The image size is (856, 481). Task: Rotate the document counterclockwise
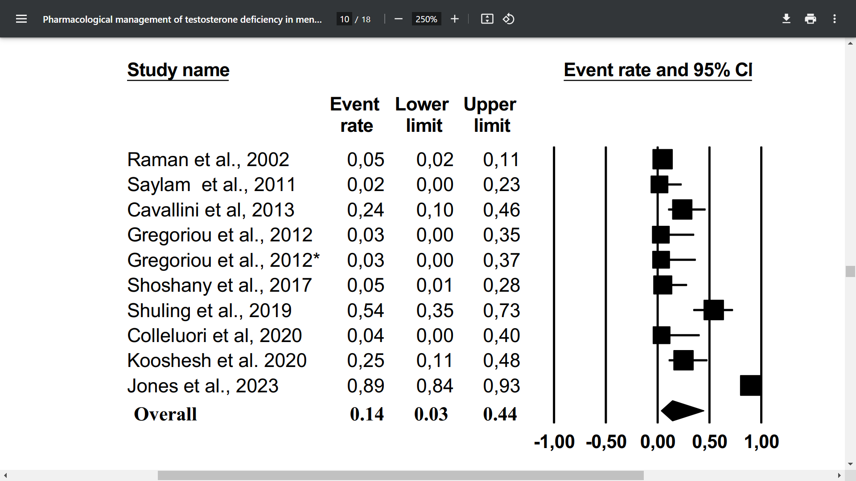[509, 19]
